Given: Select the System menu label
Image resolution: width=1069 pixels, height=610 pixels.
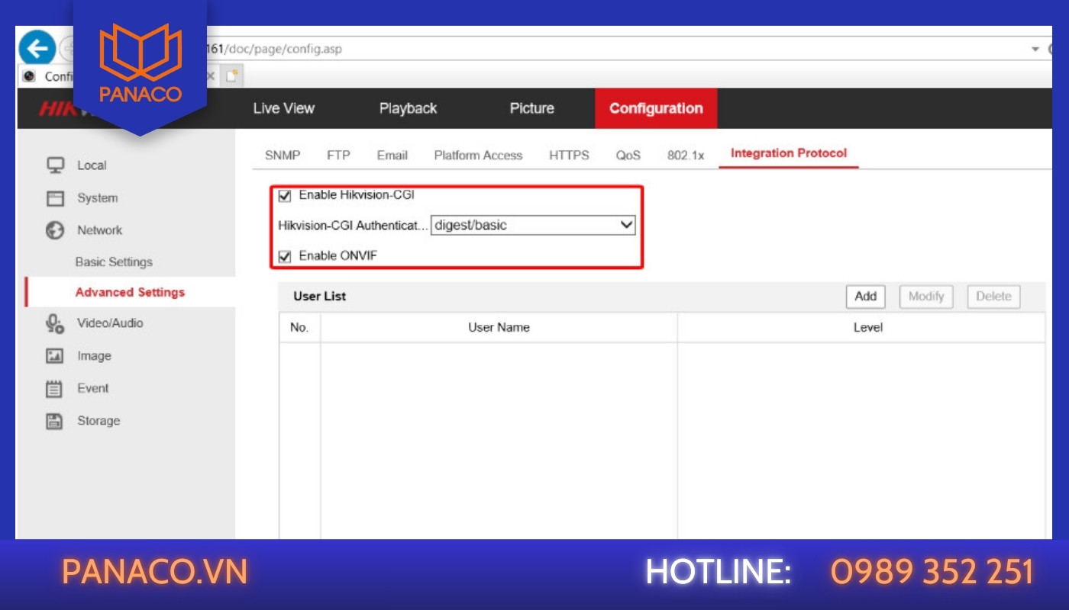Looking at the screenshot, I should [x=97, y=198].
